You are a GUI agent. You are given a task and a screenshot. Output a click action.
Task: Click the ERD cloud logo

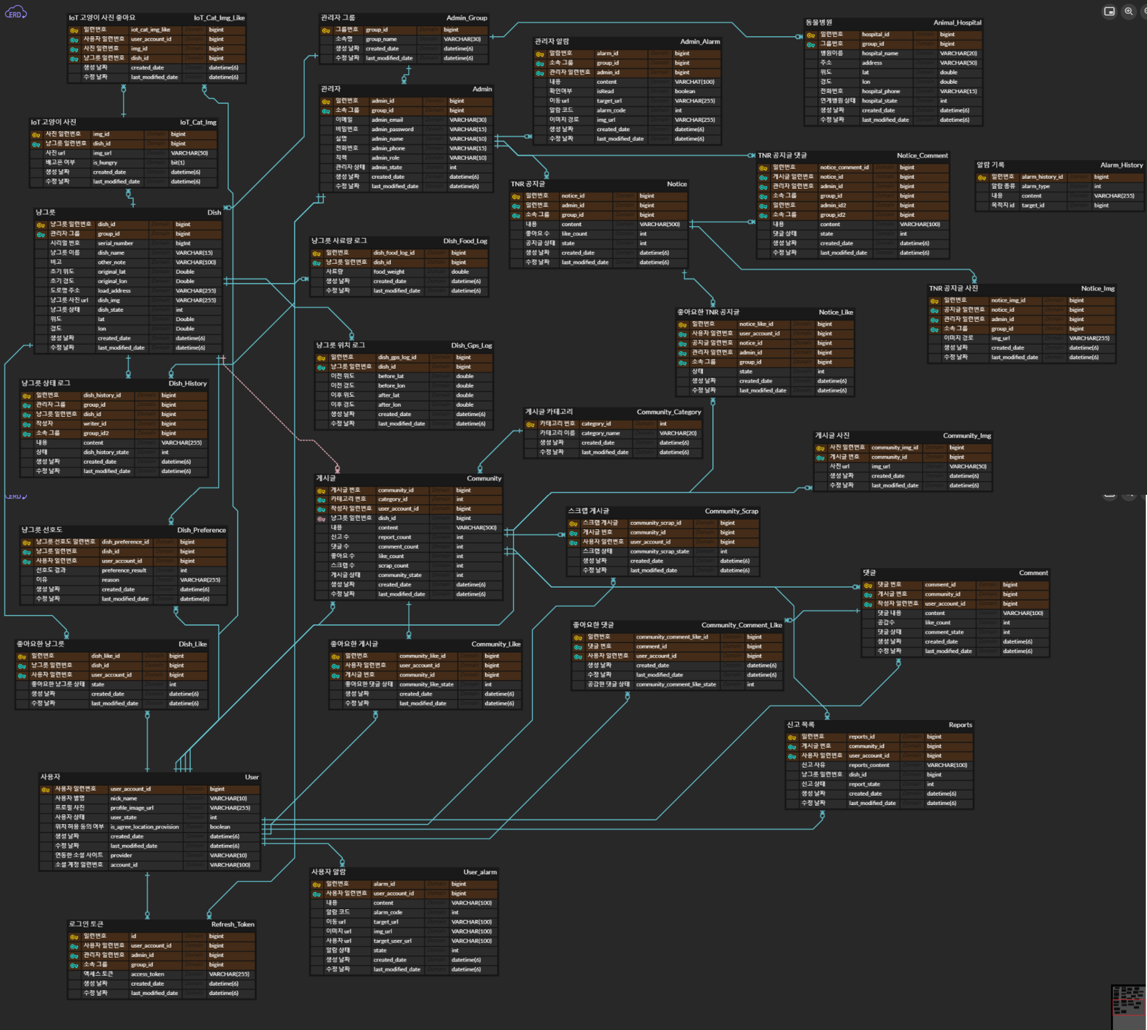15,12
